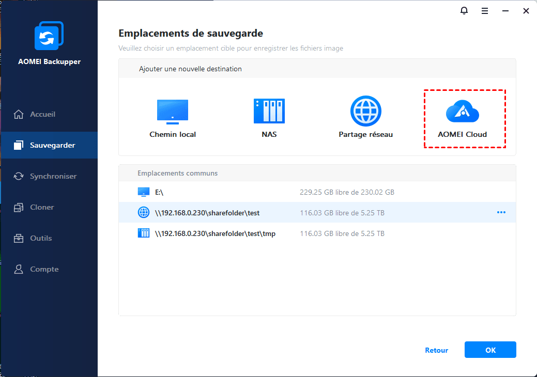The height and width of the screenshot is (377, 537).
Task: Click 229.25 GB libre de 230.02 GB
Action: (347, 192)
